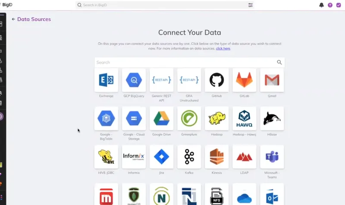This screenshot has height=205, width=345.
Task: Click the 'Kafka' label text
Action: tap(189, 173)
